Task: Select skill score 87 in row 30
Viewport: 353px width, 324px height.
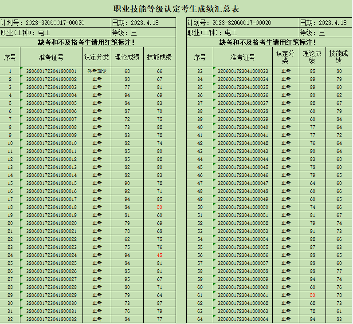Action: click(160, 303)
